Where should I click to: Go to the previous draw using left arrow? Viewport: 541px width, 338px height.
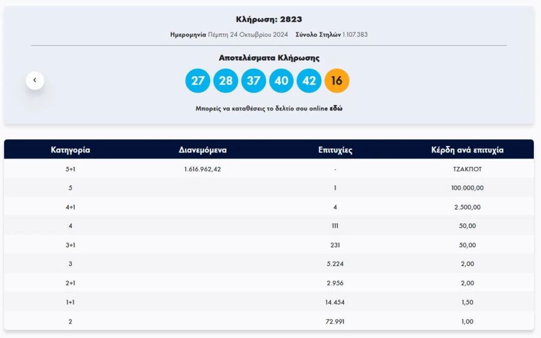point(35,80)
